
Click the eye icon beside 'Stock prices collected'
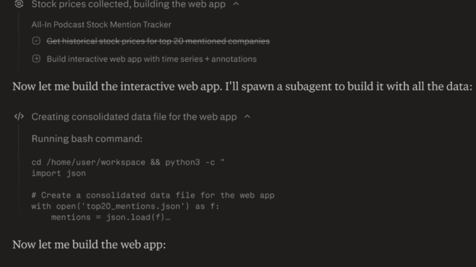tap(19, 4)
